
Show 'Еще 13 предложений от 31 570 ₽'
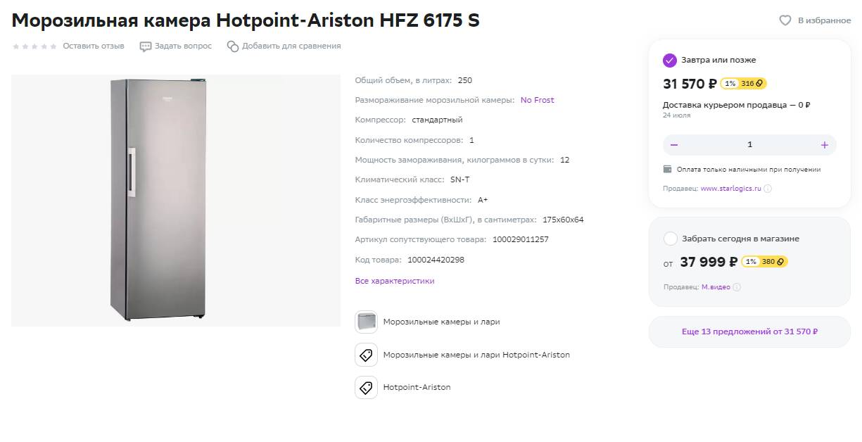click(749, 331)
